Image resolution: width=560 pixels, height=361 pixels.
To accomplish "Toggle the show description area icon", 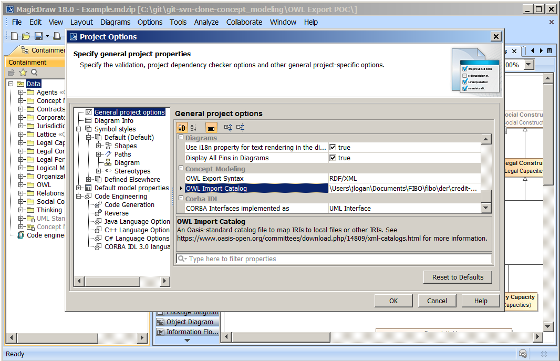I will click(x=211, y=128).
